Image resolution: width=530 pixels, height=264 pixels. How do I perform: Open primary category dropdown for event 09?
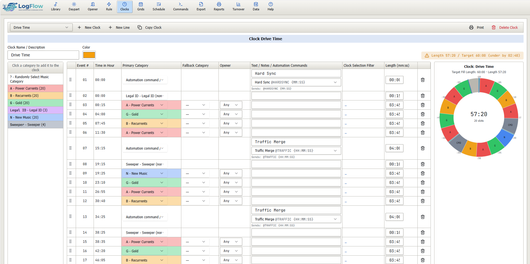tap(145, 173)
